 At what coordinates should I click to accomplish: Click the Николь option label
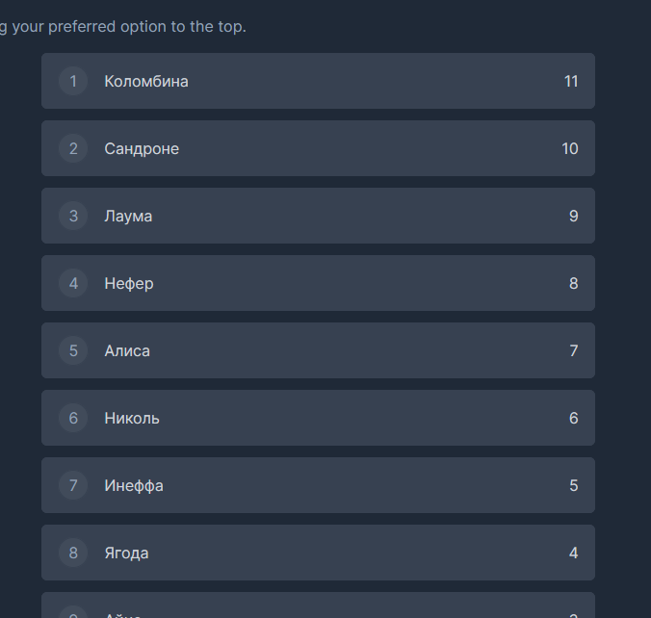[x=132, y=418]
